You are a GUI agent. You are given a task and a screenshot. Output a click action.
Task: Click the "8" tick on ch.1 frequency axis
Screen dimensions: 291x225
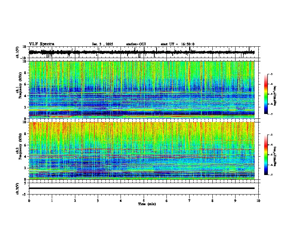[26, 73]
